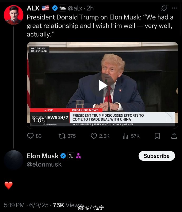Repost ALX's tweet with 275 reposts
The width and height of the screenshot is (182, 212).
pyautogui.click(x=62, y=136)
